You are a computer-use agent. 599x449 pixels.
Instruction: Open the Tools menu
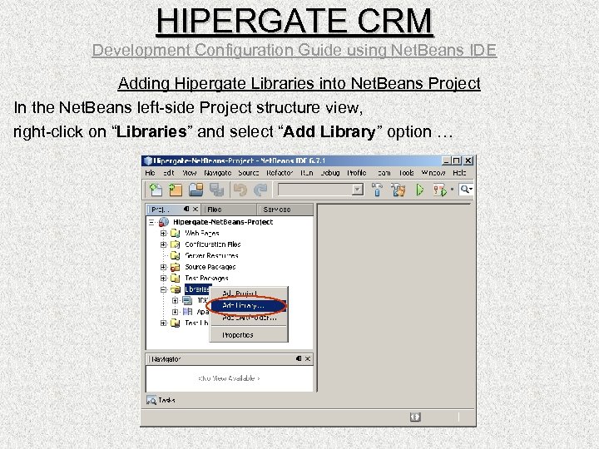[x=407, y=173]
